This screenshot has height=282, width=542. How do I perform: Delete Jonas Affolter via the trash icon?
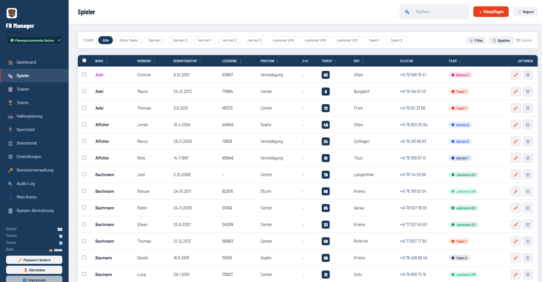tap(528, 125)
